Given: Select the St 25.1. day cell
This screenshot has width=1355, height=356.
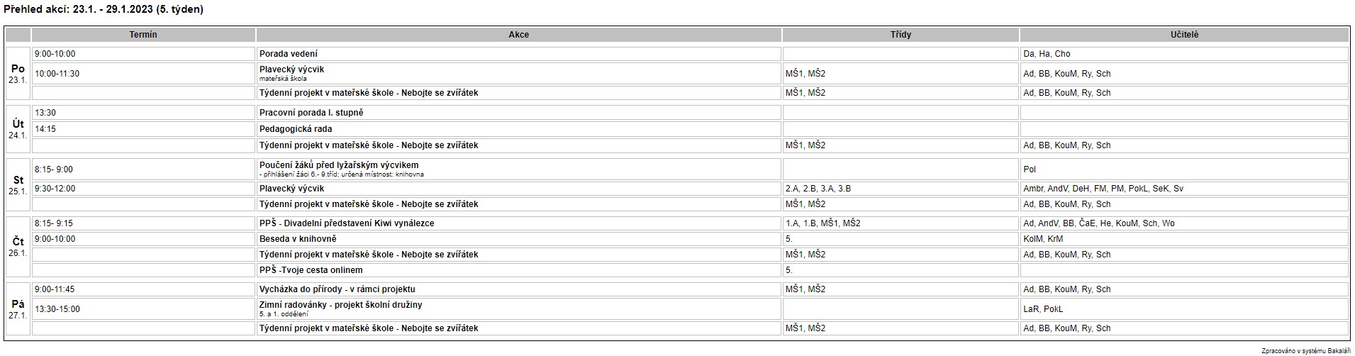Looking at the screenshot, I should (x=18, y=185).
